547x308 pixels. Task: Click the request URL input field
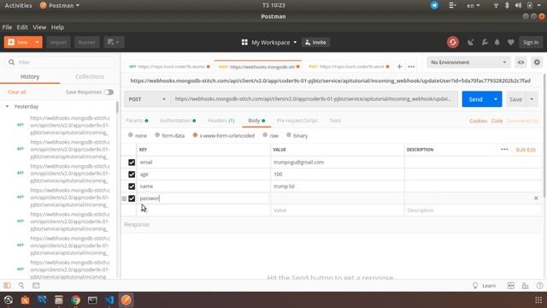[314, 99]
